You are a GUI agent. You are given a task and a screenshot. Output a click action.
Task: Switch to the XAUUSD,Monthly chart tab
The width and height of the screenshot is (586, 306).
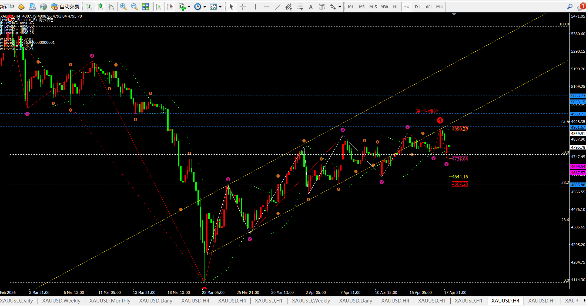(110, 301)
